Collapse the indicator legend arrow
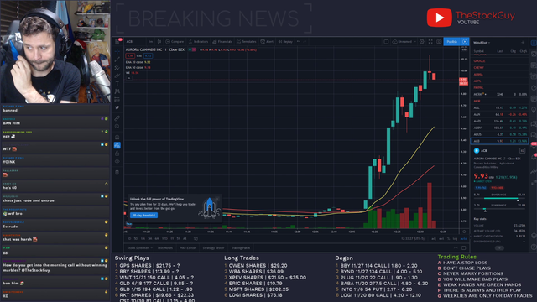The height and width of the screenshot is (302, 537). tap(128, 78)
